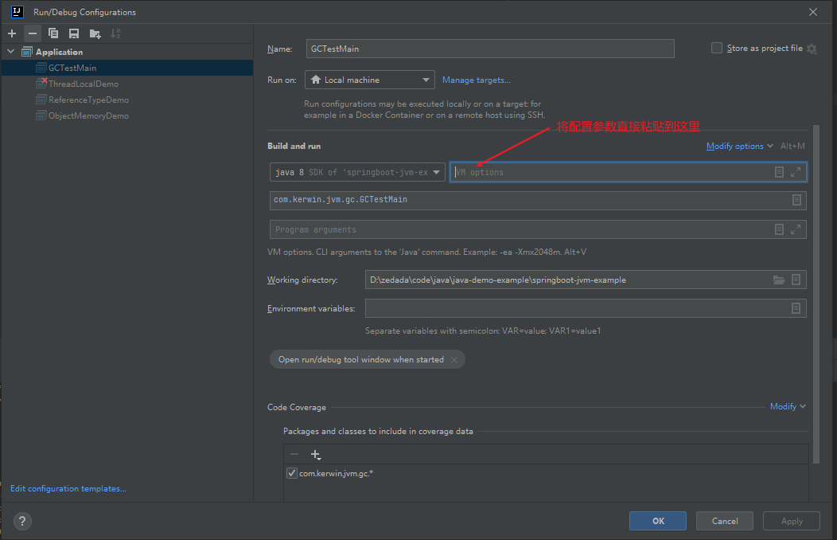Create new folder for configurations
Viewport: 837px width, 540px height.
coord(95,33)
